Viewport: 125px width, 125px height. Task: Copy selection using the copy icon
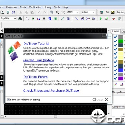click(26, 12)
